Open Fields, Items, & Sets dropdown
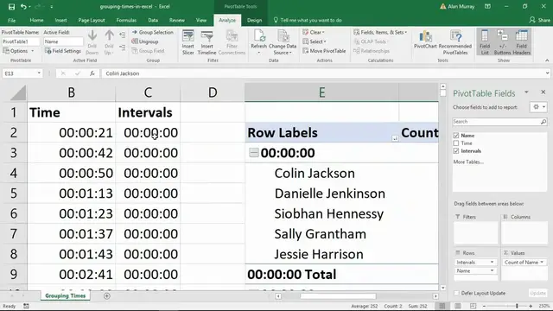This screenshot has height=311, width=553. click(380, 32)
